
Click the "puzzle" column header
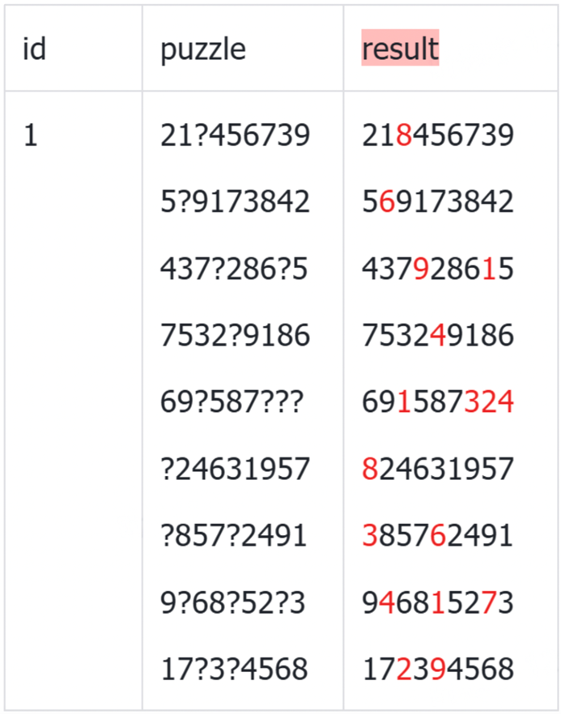202,49
